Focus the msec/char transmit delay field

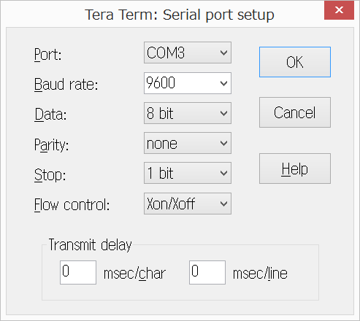point(78,272)
